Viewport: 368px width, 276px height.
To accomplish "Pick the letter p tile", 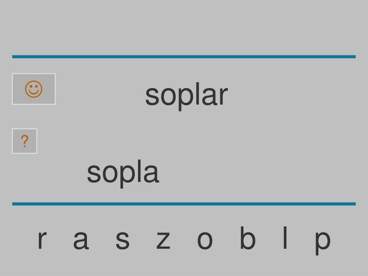I will pyautogui.click(x=323, y=243).
